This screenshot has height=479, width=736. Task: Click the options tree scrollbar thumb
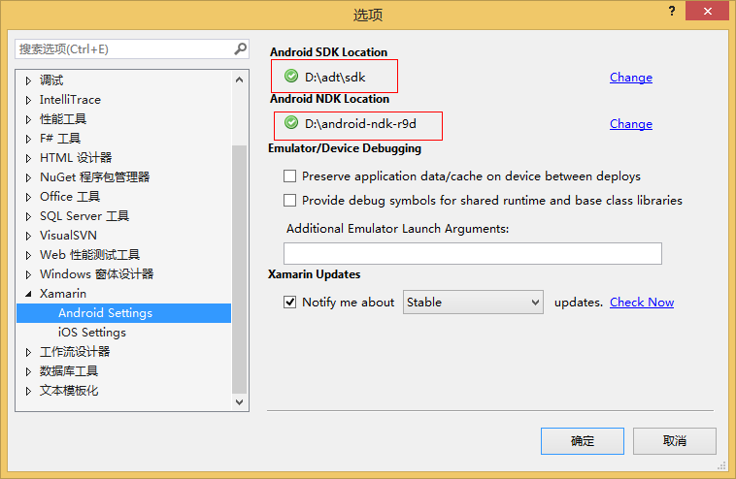[240, 270]
